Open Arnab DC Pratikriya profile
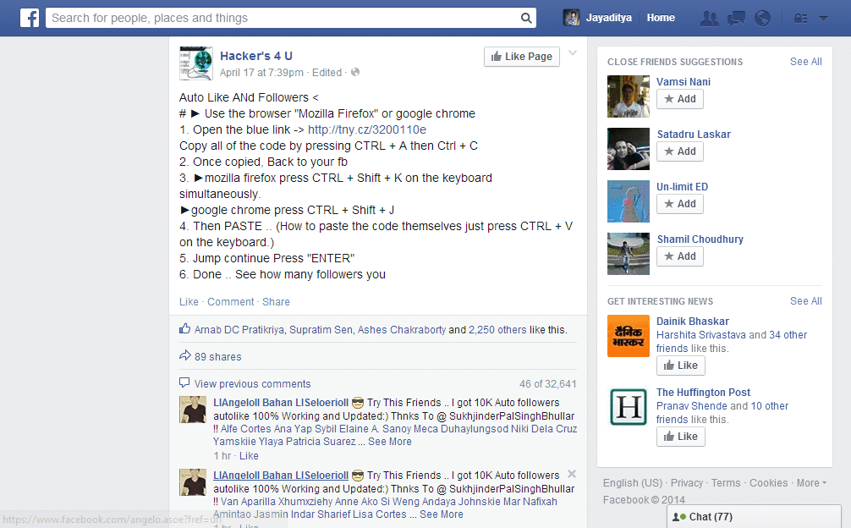 239,330
